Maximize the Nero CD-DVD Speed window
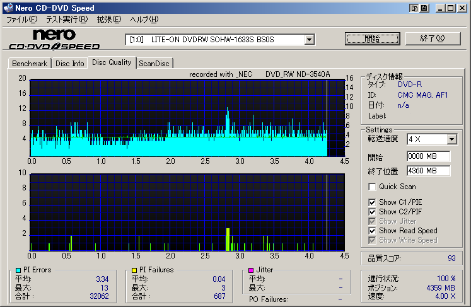Screen dimensions: 471x307 (450, 8)
